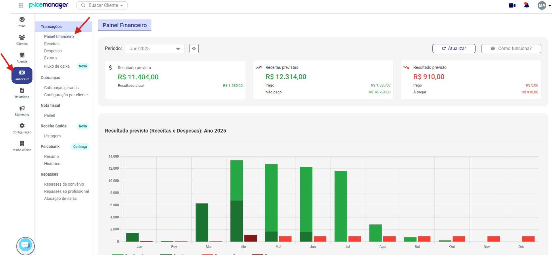Open the MA user avatar menu
This screenshot has width=552, height=255.
point(542,5)
